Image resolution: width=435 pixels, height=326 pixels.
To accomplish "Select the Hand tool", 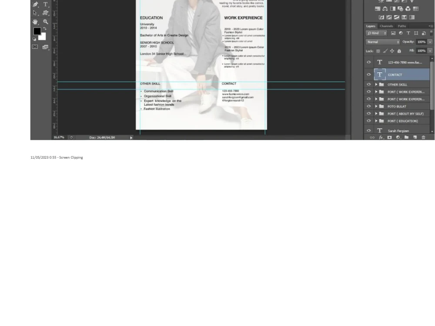I will pyautogui.click(x=35, y=22).
